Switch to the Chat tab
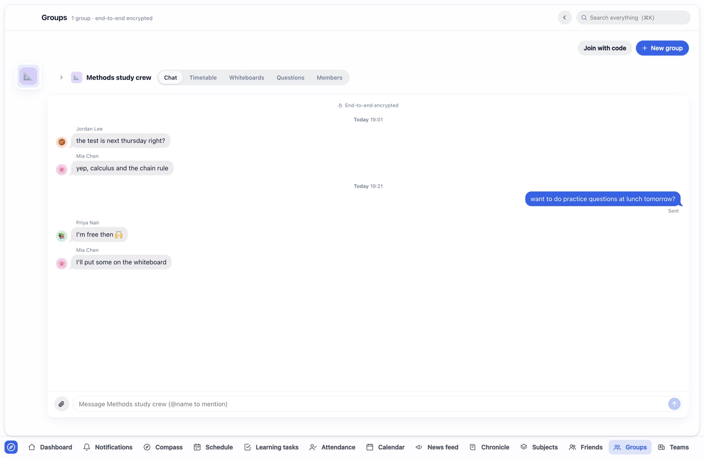This screenshot has width=704, height=458. point(170,77)
